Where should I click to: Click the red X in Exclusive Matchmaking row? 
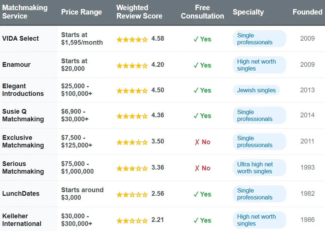(x=197, y=142)
